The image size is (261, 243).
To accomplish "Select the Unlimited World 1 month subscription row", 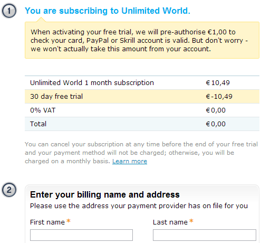I will click(x=142, y=83).
